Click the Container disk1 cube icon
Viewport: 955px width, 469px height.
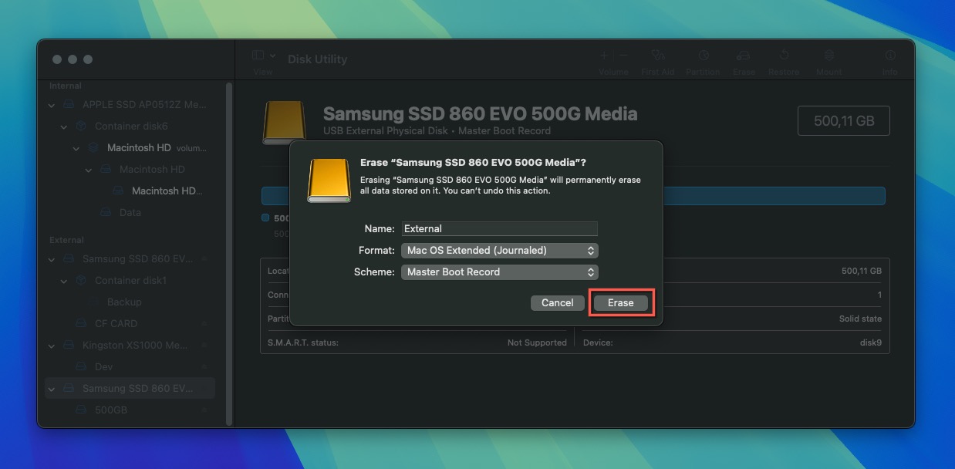point(81,280)
